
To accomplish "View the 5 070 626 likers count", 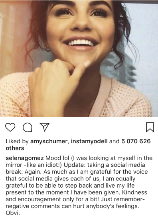I will click(136, 141).
